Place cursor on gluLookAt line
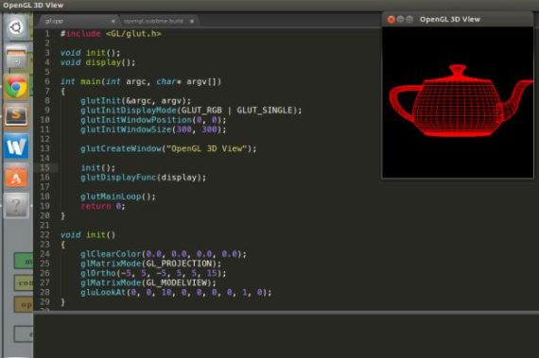This screenshot has width=539, height=358. tap(176, 293)
